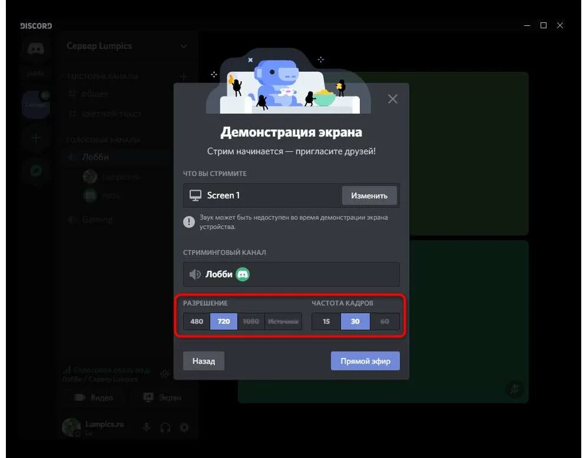
Task: Set frame rate to 60
Action: (385, 321)
